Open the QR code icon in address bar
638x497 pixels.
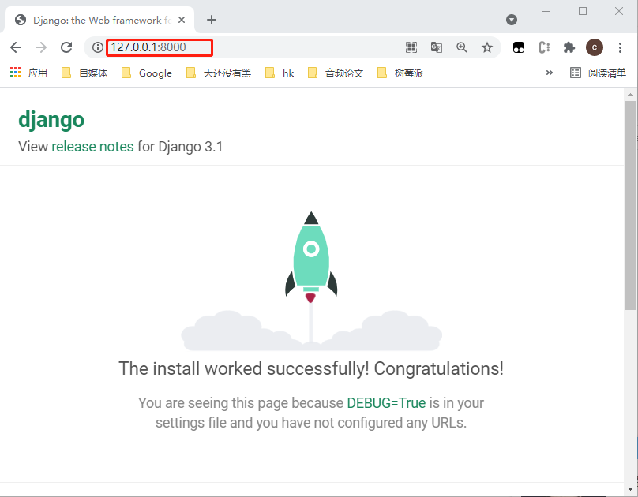(x=411, y=47)
